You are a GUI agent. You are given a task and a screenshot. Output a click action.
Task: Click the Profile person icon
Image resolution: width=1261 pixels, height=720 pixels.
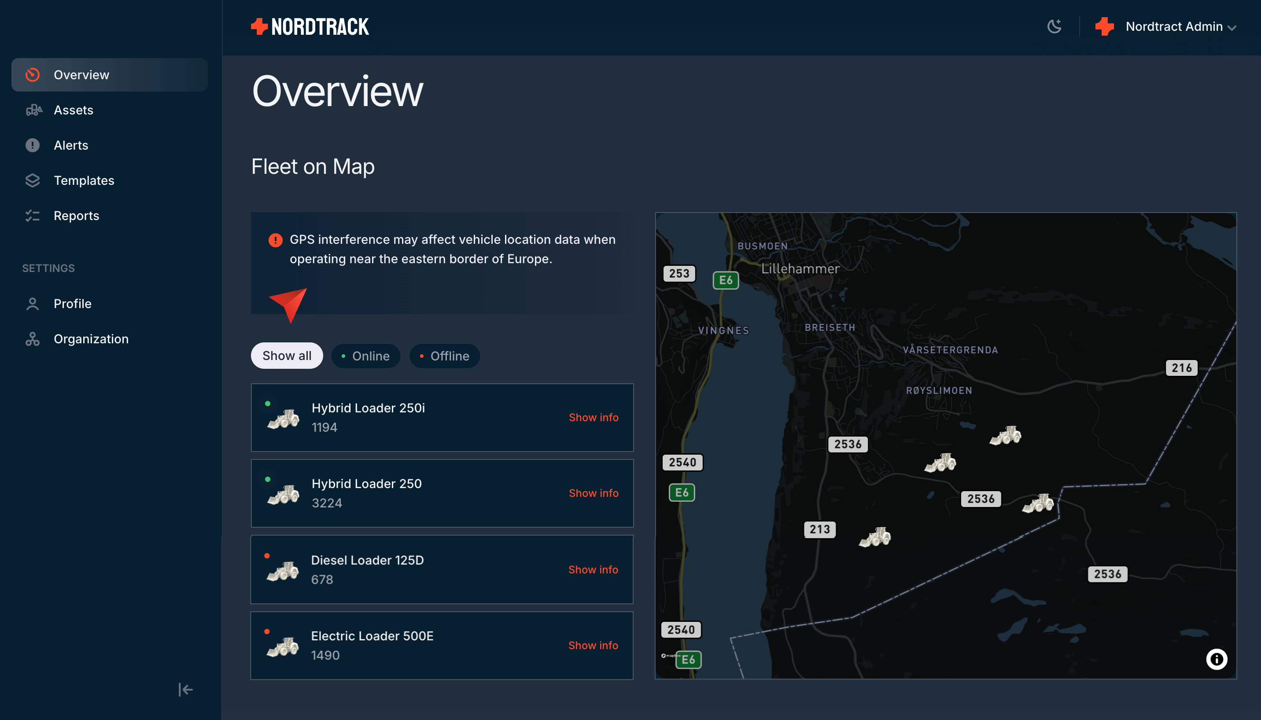[33, 304]
